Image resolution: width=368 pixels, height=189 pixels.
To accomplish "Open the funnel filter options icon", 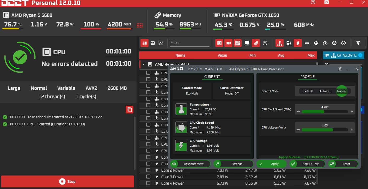I will (358, 43).
